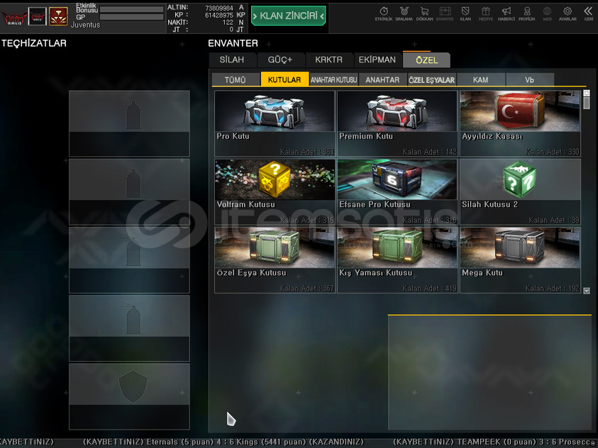
Task: Switch to the EKİPMAN inventory tab
Action: click(377, 60)
